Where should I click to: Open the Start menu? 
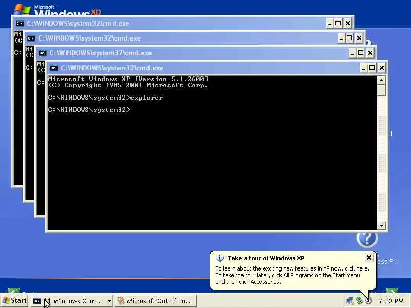pos(14,301)
